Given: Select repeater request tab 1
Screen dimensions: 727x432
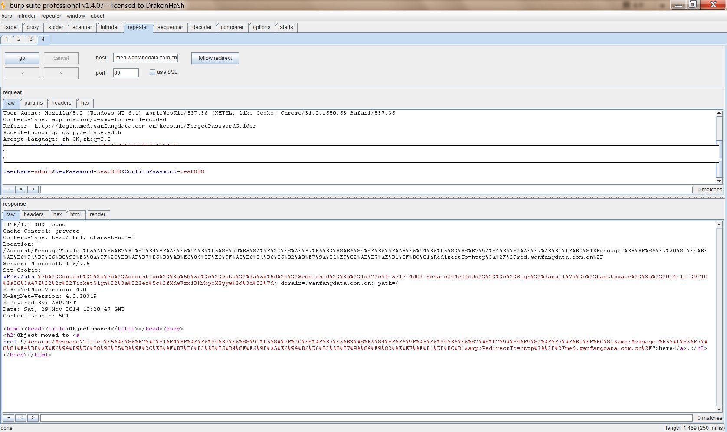Looking at the screenshot, I should coord(7,39).
